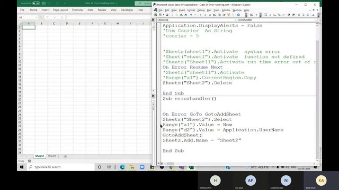The width and height of the screenshot is (339, 190).
Task: Open the Data tab in Excel ribbon
Action: tap(91, 10)
